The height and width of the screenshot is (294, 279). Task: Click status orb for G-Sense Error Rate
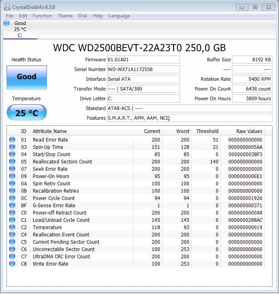click(12, 206)
